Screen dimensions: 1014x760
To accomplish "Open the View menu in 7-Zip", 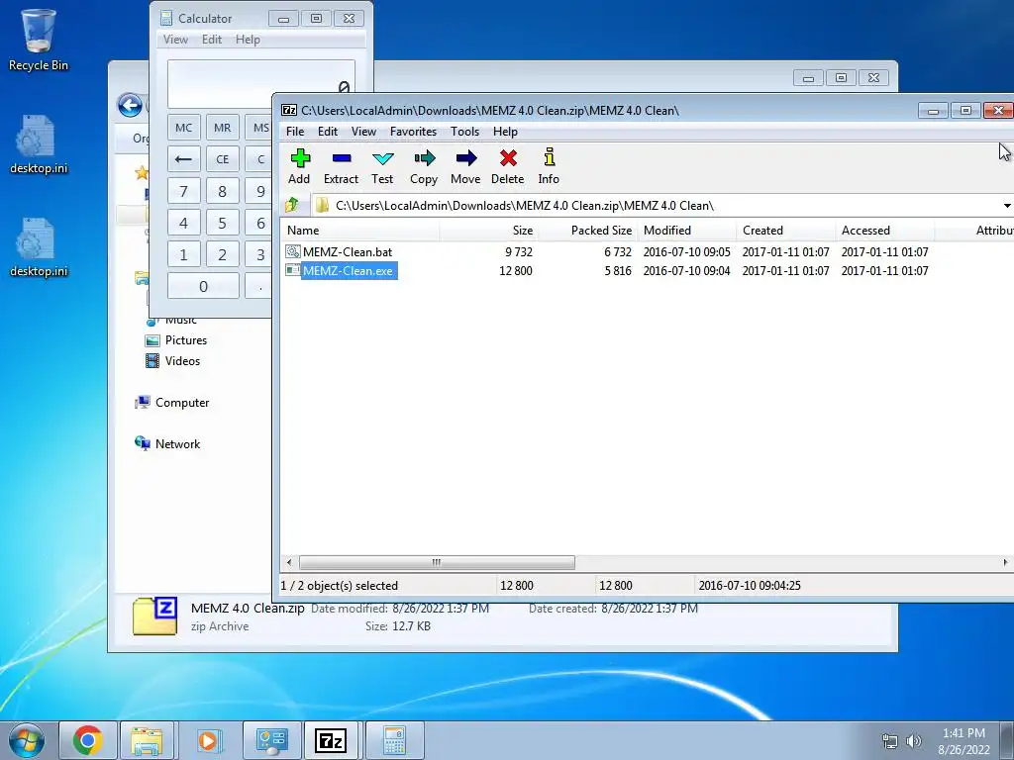I will [363, 132].
